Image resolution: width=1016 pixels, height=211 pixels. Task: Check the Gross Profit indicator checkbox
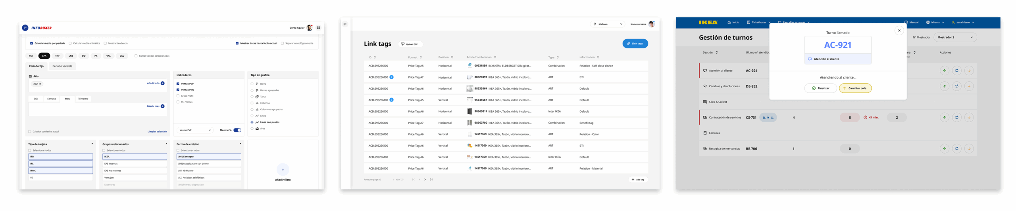178,96
